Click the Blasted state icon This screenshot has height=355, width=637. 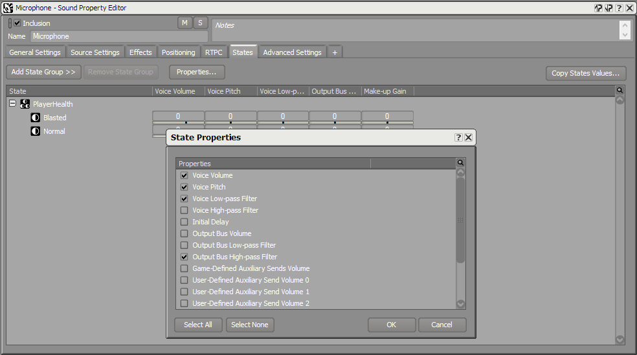36,118
